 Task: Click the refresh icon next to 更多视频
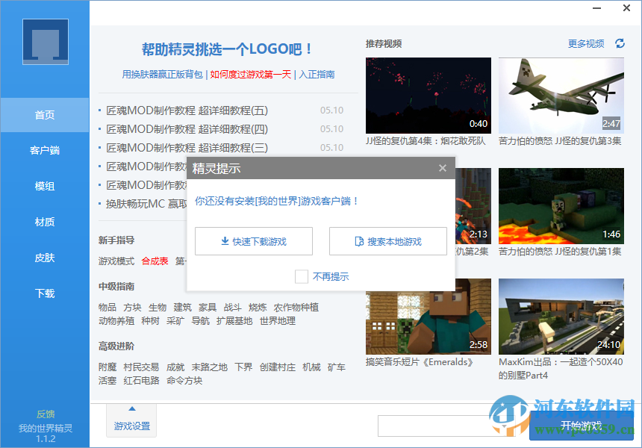click(620, 44)
